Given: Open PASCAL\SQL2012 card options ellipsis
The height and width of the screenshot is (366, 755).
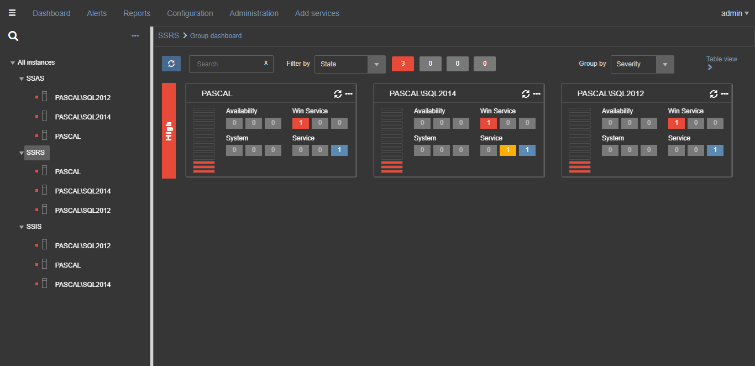Looking at the screenshot, I should [725, 94].
